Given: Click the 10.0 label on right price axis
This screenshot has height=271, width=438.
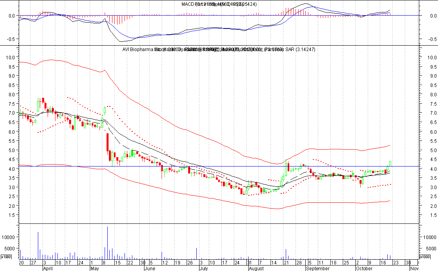Looking at the screenshot, I should click(x=432, y=57).
